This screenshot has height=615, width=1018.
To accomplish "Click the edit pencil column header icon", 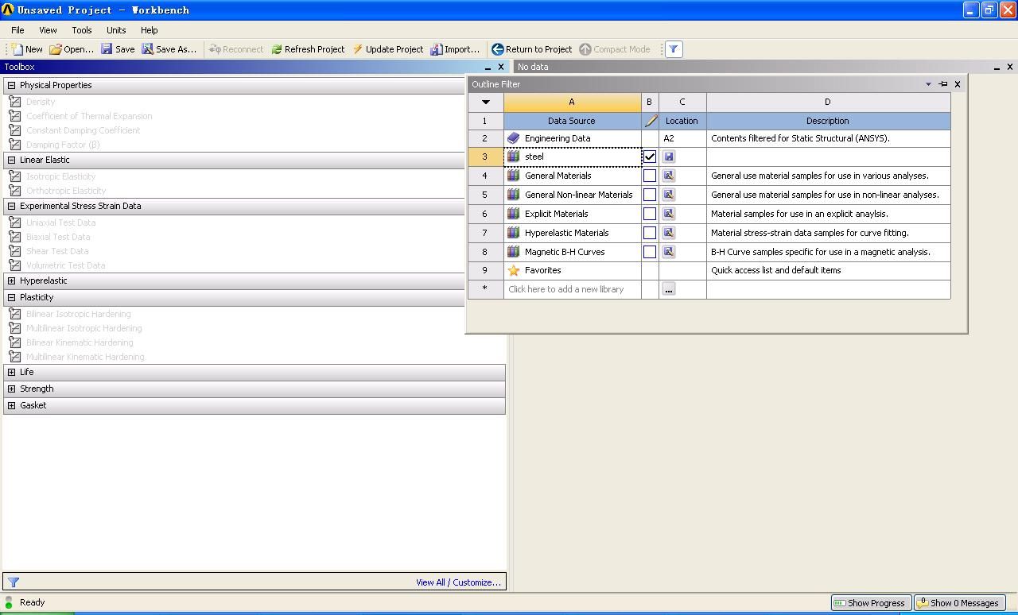I will pos(651,121).
